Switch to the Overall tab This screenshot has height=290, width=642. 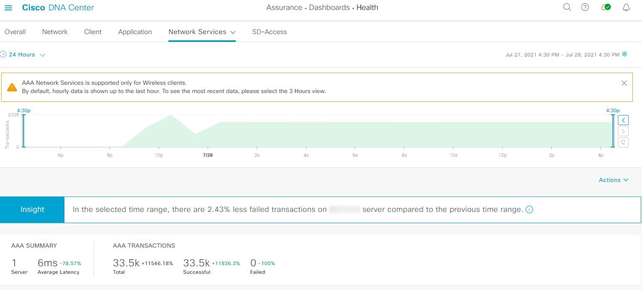tap(15, 32)
